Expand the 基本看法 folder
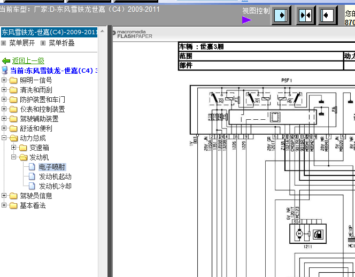This screenshot has height=277, width=355. click(4, 205)
